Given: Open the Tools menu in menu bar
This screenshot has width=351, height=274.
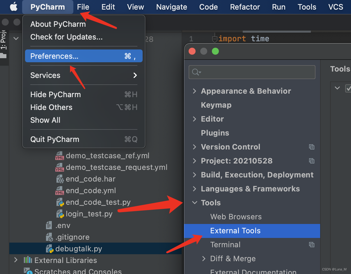Looking at the screenshot, I should 307,7.
